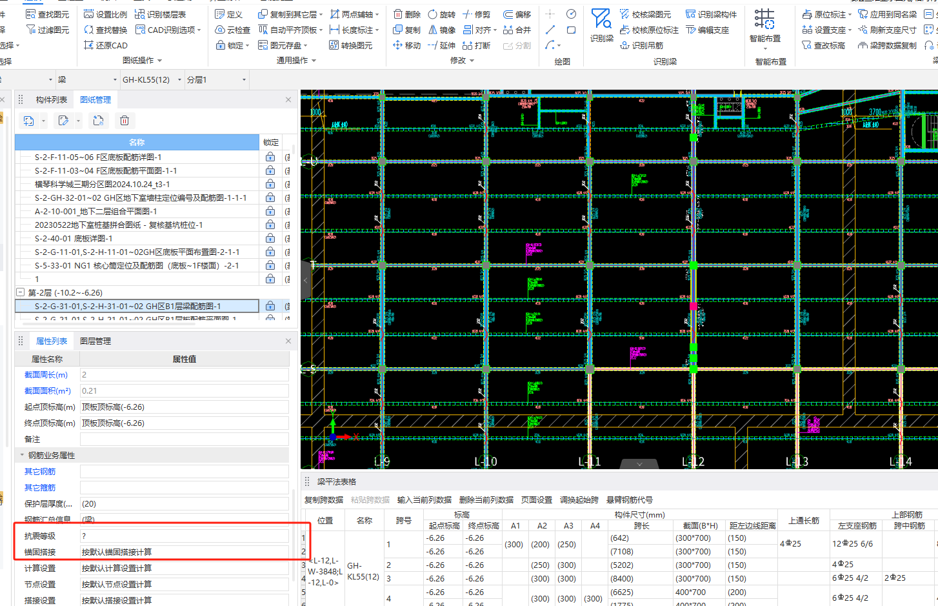The width and height of the screenshot is (938, 606).
Task: Click the 镜像 mirror tool
Action: click(441, 30)
